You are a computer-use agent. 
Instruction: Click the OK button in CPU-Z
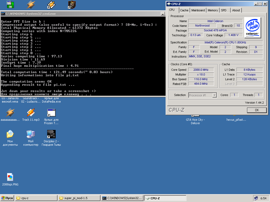click(257, 110)
